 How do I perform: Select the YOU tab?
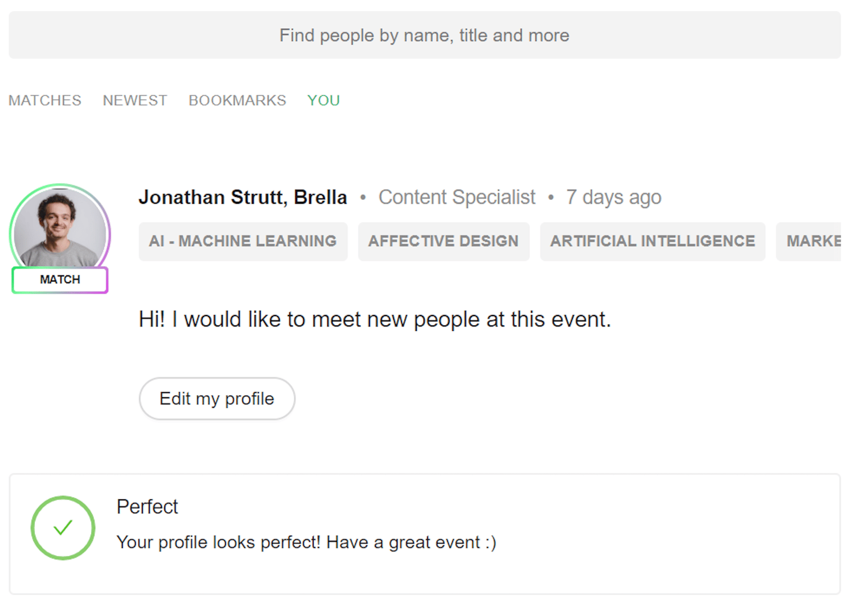pyautogui.click(x=324, y=100)
